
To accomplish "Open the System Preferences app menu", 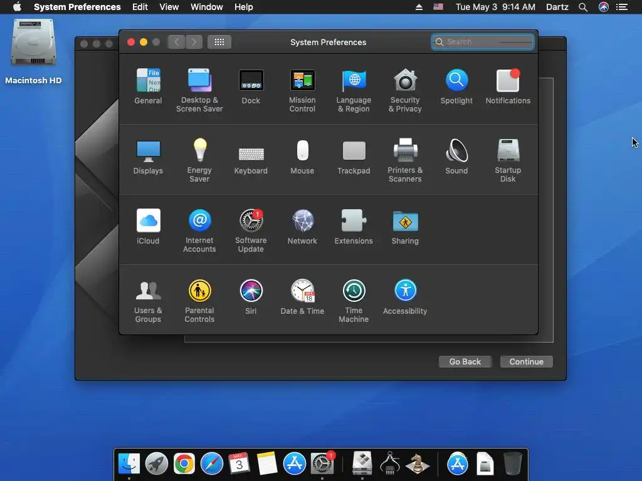I will [77, 7].
